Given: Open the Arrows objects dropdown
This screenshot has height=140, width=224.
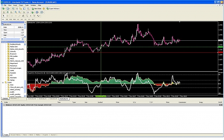Looking at the screenshot, I should point(38,16).
